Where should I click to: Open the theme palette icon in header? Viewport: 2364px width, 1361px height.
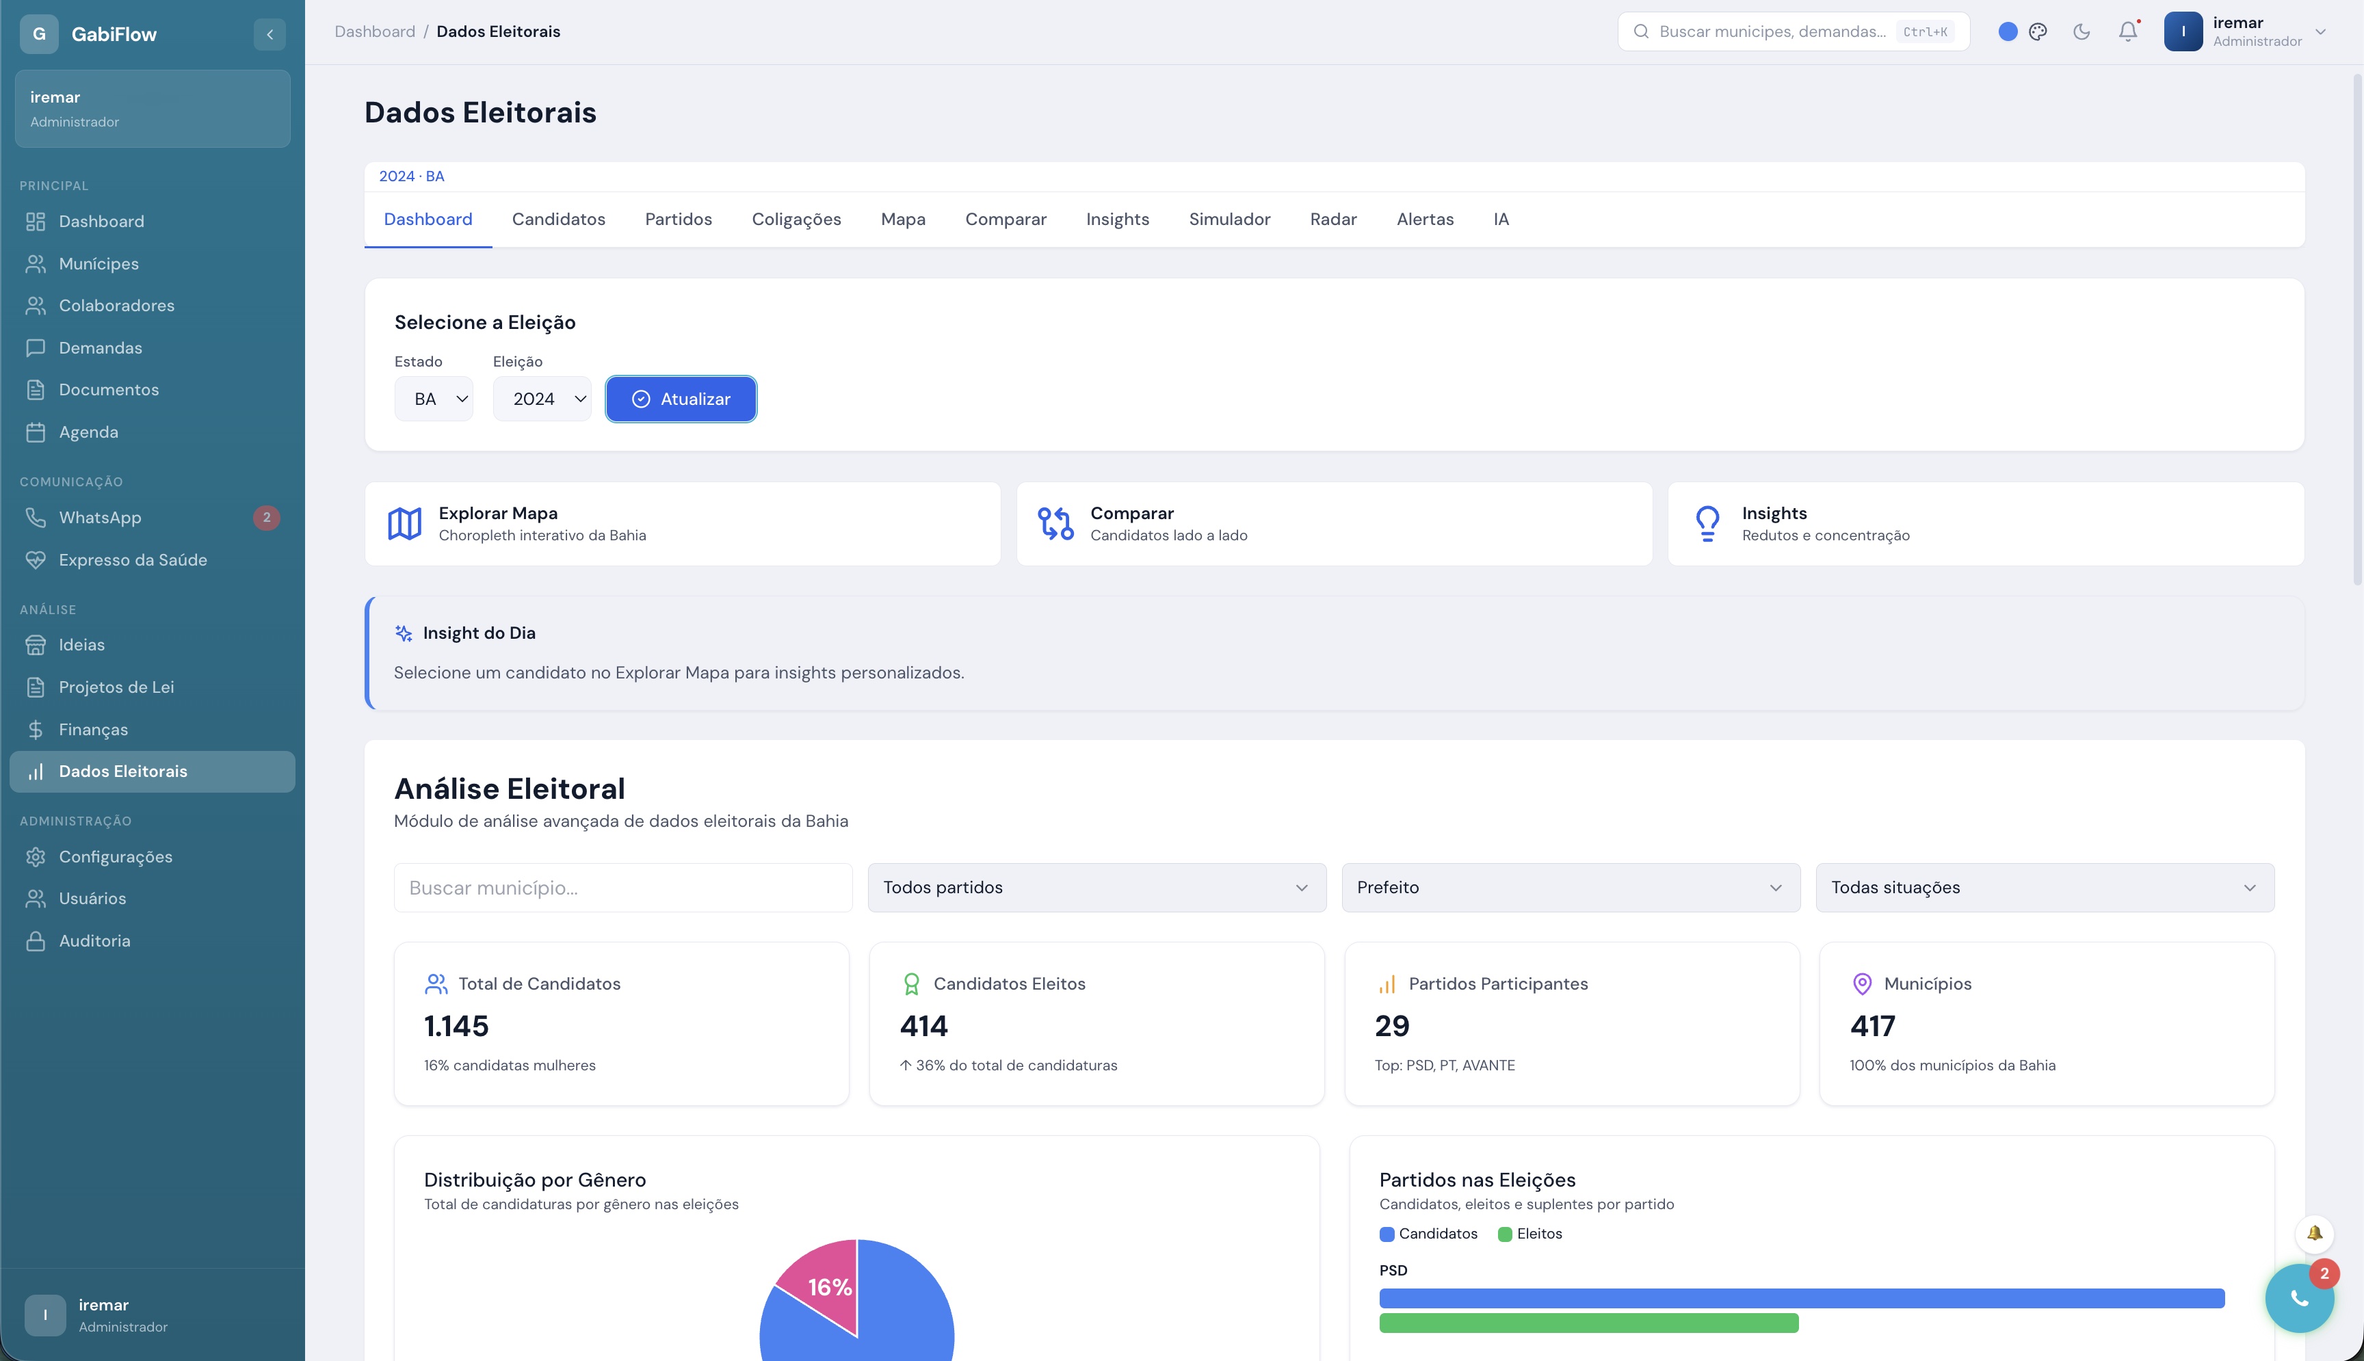2038,31
